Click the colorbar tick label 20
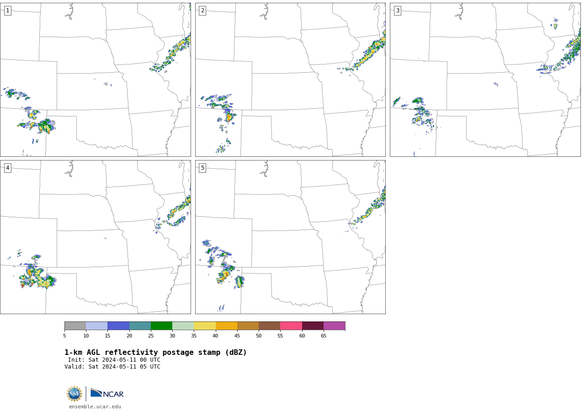 [129, 336]
